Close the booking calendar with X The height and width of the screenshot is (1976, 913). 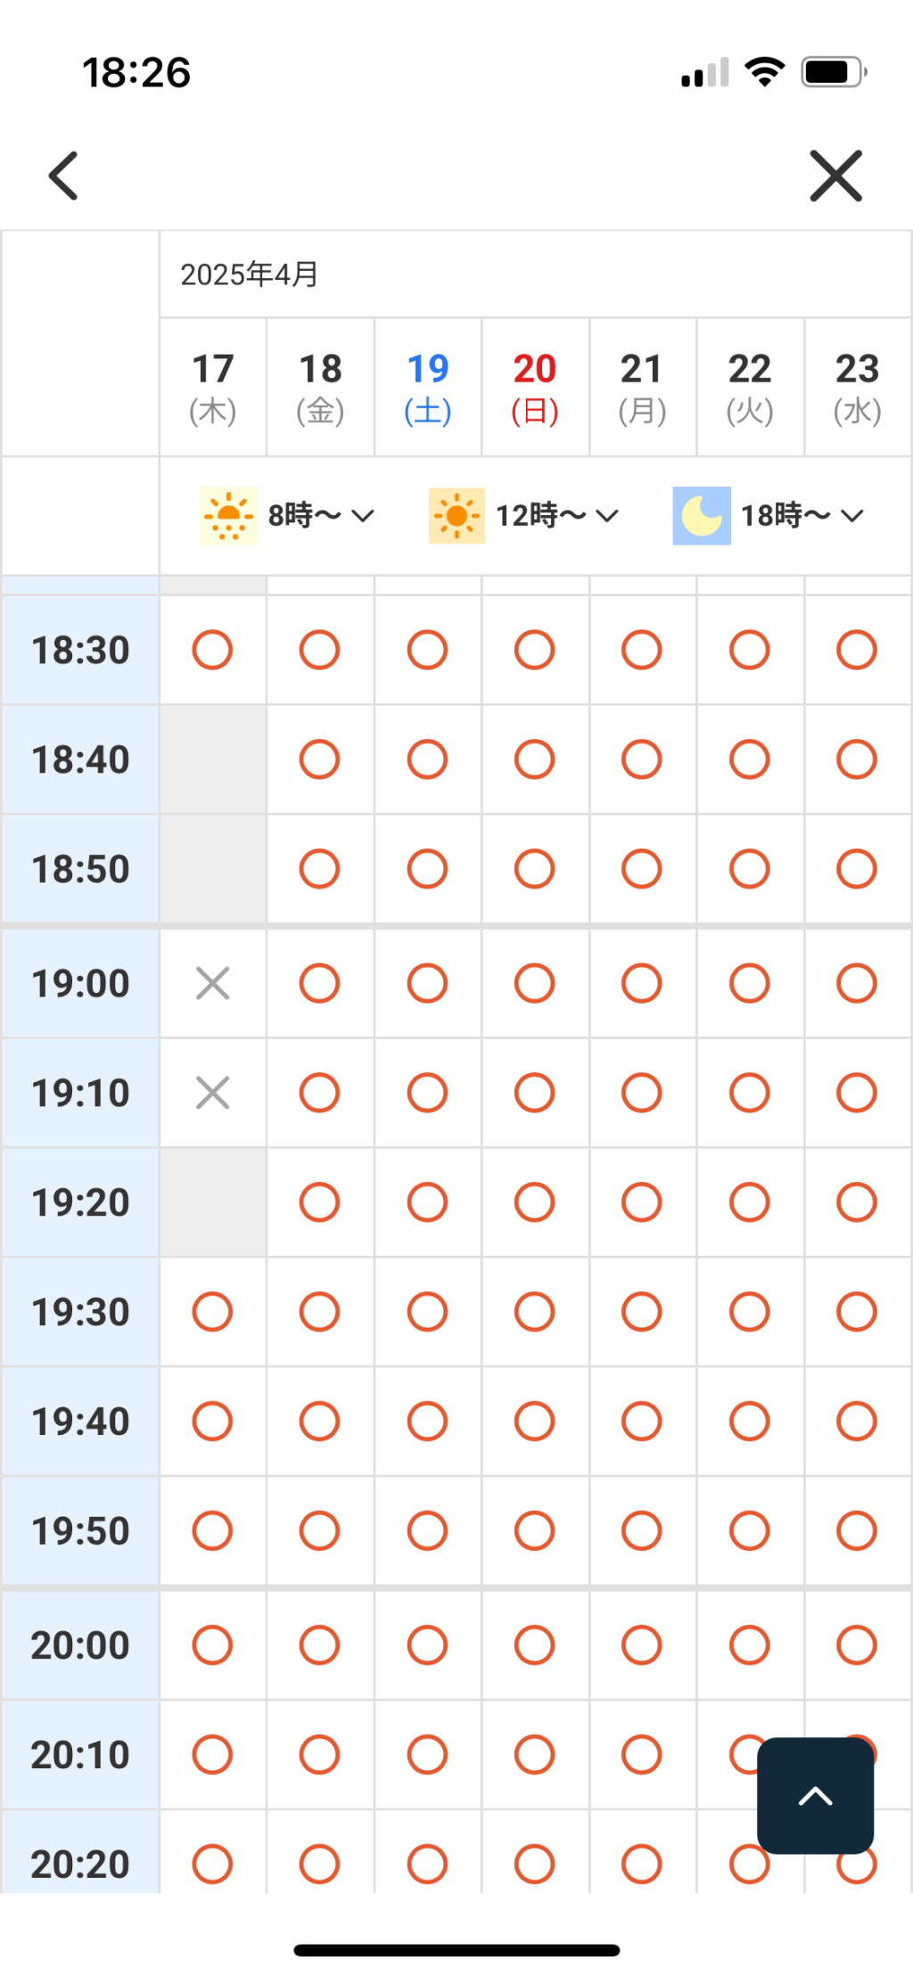835,176
